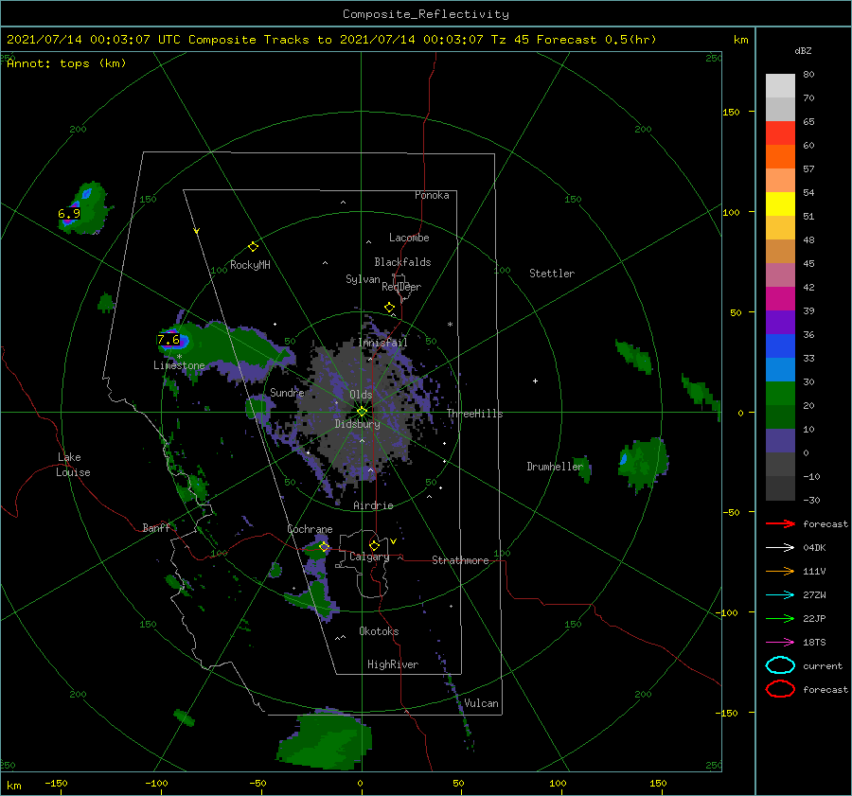Click the Strathmore town label
The image size is (852, 796).
[x=460, y=560]
